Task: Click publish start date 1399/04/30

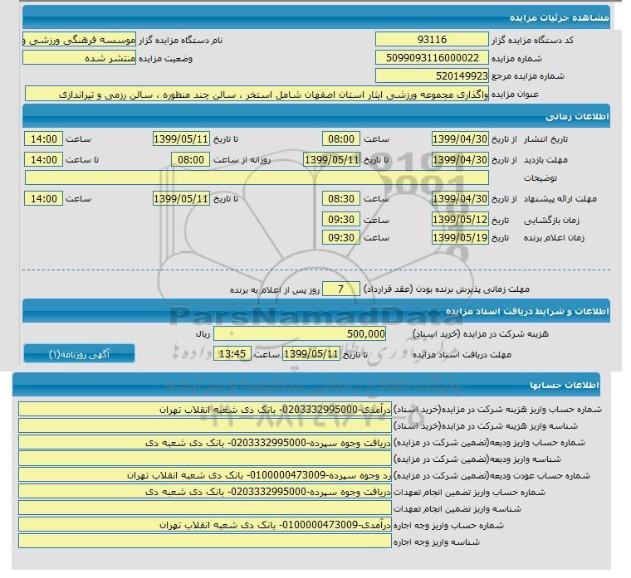Action: pos(460,139)
